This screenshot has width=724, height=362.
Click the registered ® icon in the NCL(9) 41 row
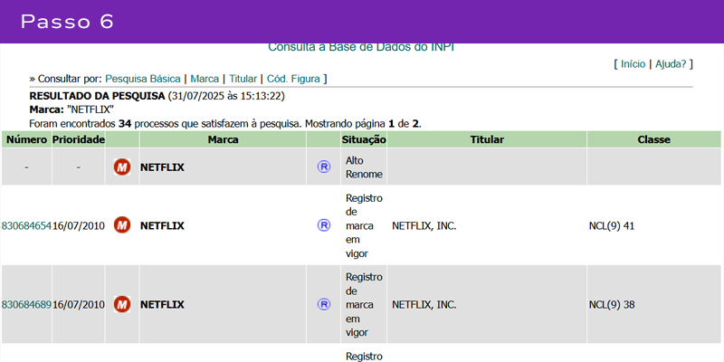pyautogui.click(x=323, y=225)
